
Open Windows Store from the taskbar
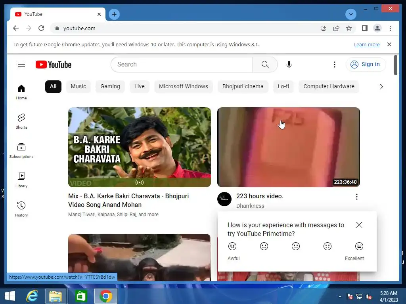coord(81,296)
